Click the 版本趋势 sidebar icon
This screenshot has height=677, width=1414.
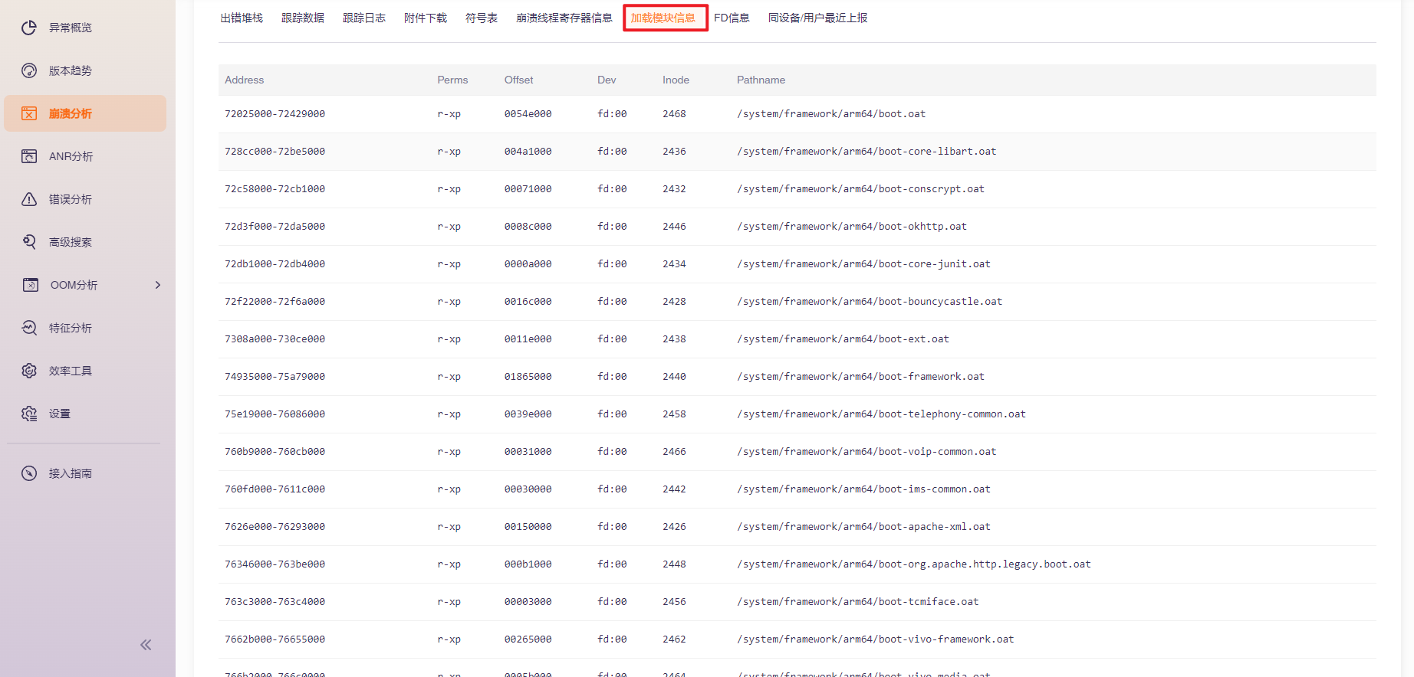[29, 70]
